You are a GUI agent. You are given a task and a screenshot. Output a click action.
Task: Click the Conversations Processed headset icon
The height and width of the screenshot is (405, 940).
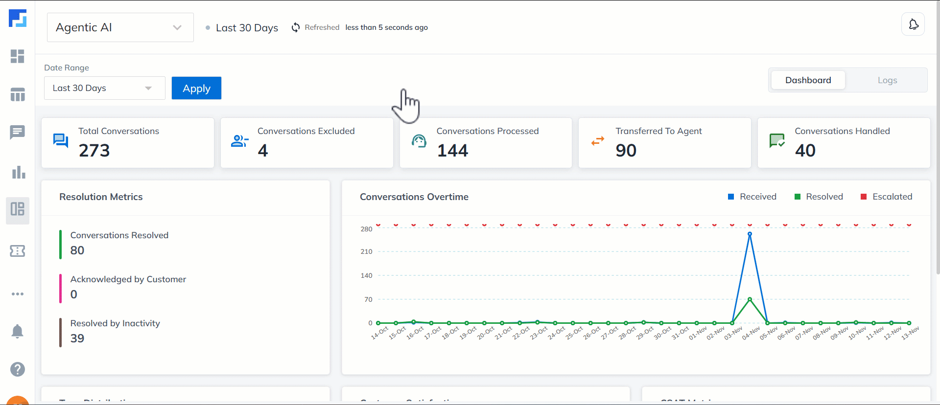coord(419,141)
